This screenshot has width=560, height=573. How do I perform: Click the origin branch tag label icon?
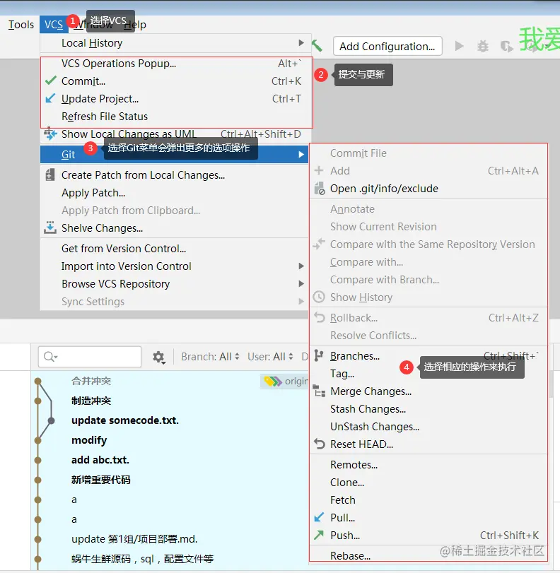coord(273,381)
